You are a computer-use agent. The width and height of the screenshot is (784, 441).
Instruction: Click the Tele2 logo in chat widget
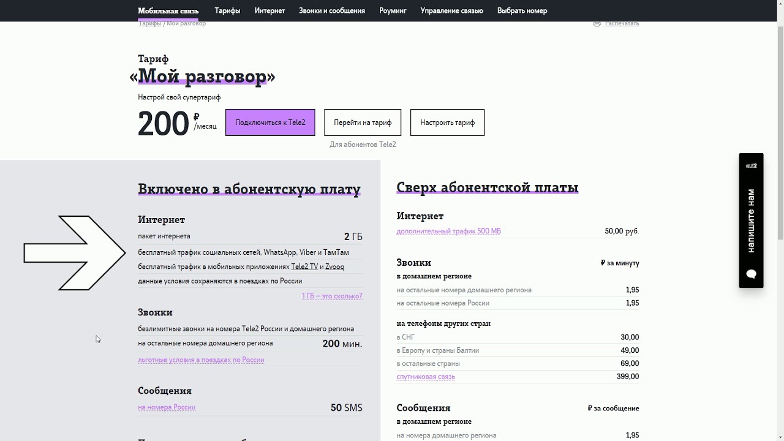(x=751, y=166)
